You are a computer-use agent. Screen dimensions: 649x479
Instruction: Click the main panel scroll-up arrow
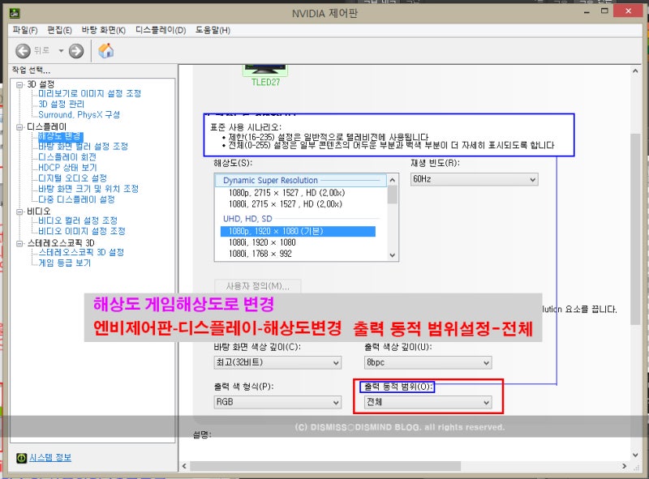pyautogui.click(x=635, y=71)
